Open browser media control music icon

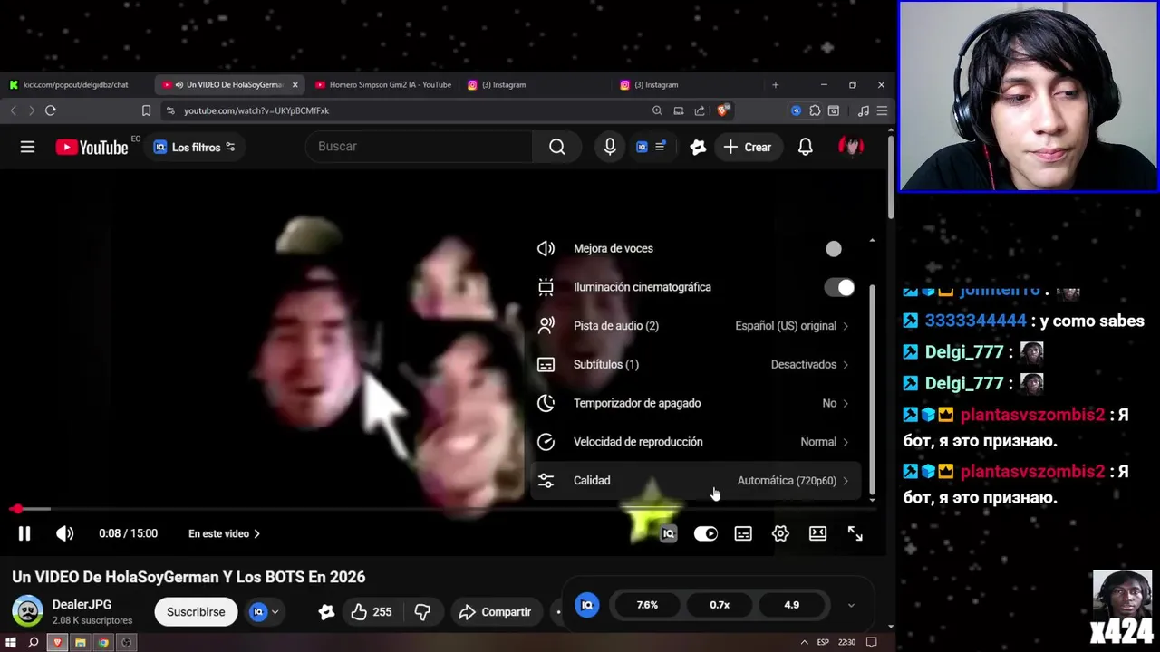click(x=863, y=110)
